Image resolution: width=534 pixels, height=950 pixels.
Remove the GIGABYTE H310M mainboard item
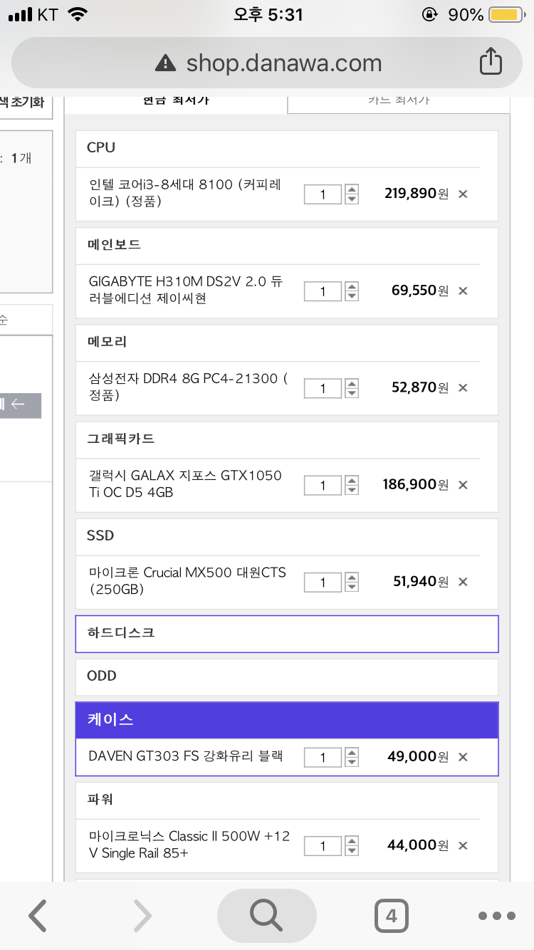click(463, 291)
